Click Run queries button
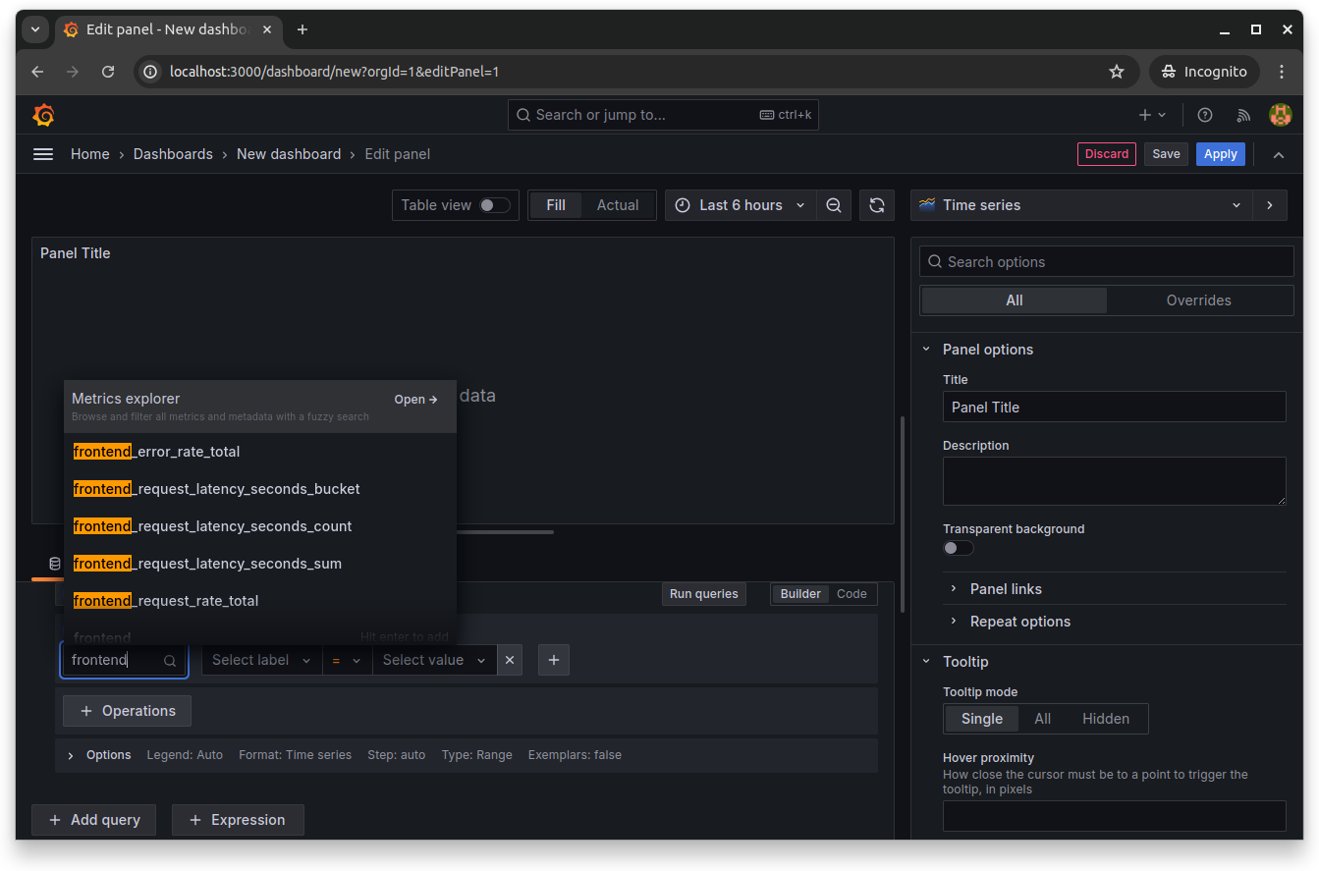This screenshot has height=871, width=1319. tap(703, 594)
